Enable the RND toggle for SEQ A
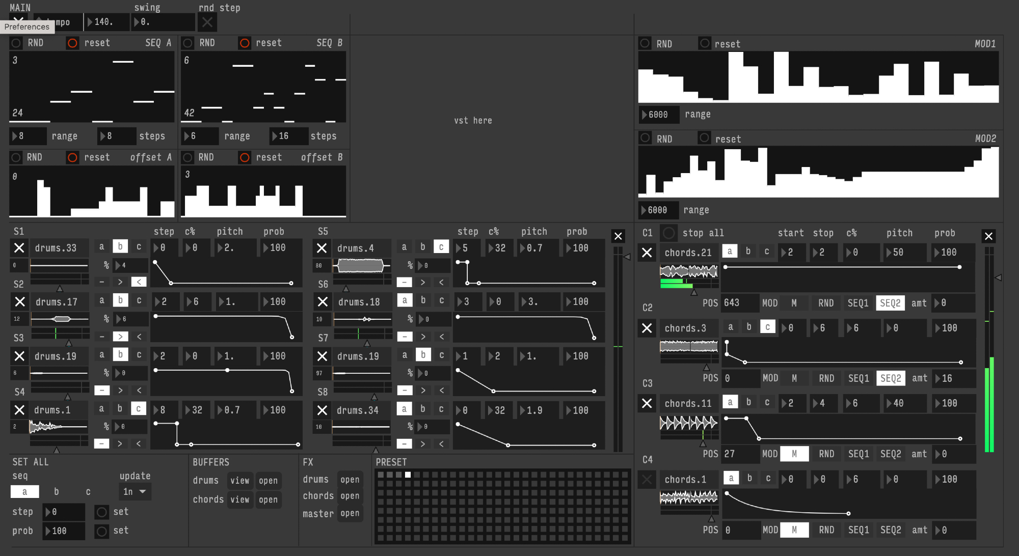This screenshot has height=556, width=1019. (x=16, y=43)
